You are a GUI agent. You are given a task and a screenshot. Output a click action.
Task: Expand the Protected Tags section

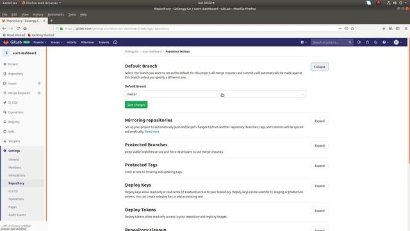tap(320, 166)
